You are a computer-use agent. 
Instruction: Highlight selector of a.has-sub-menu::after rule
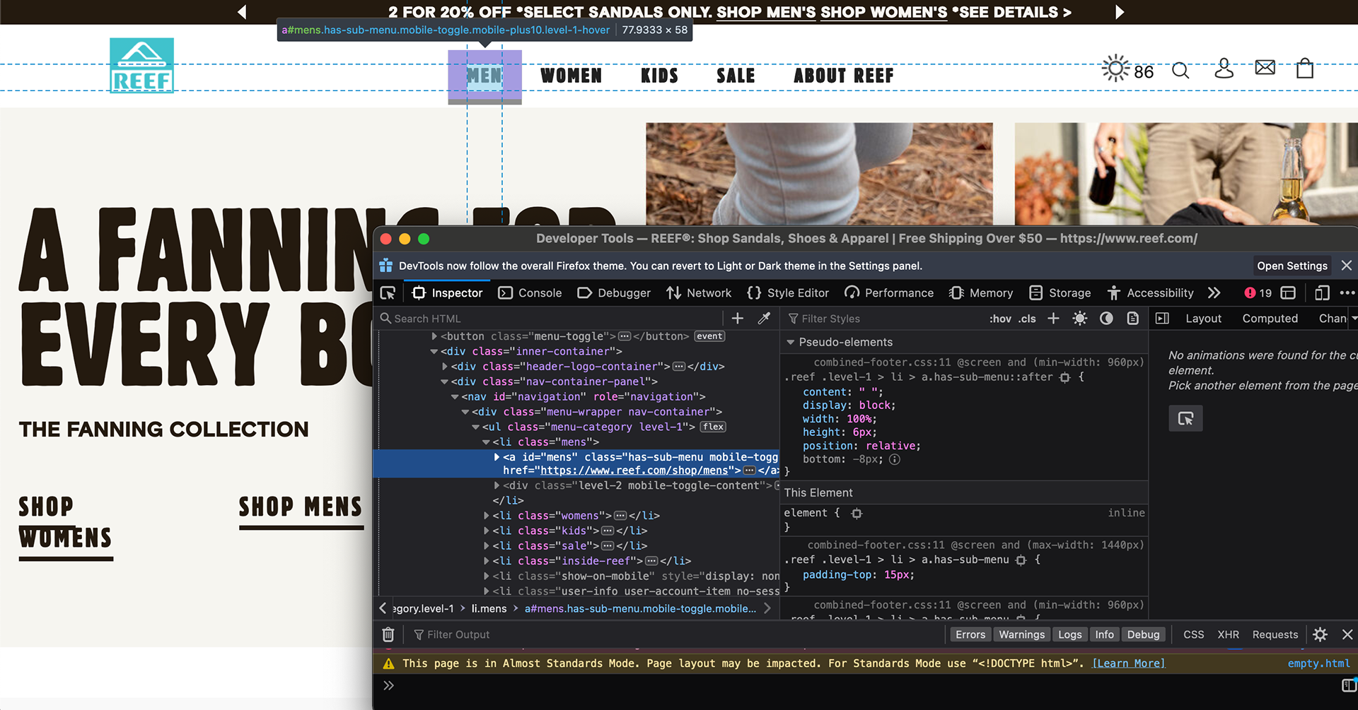point(1065,377)
